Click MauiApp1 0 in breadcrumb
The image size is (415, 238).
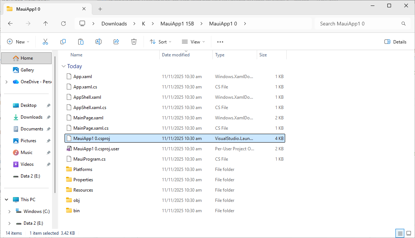[223, 24]
